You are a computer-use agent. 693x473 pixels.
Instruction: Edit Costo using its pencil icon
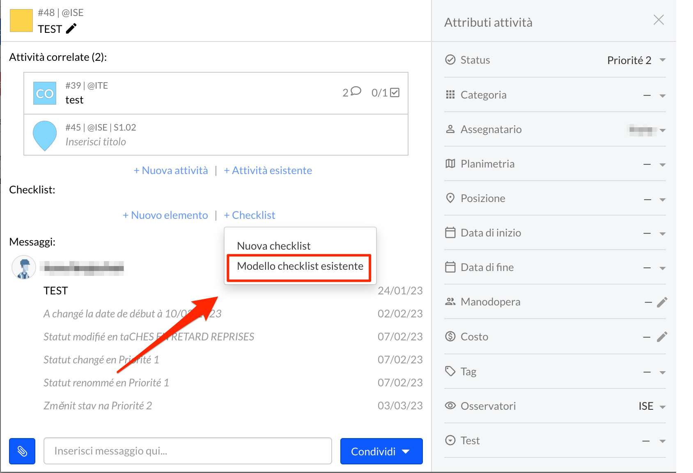661,337
